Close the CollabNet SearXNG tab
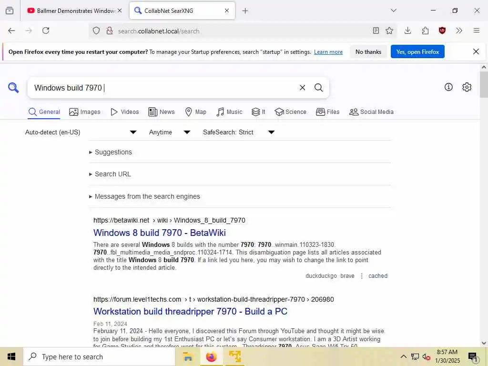 (227, 10)
